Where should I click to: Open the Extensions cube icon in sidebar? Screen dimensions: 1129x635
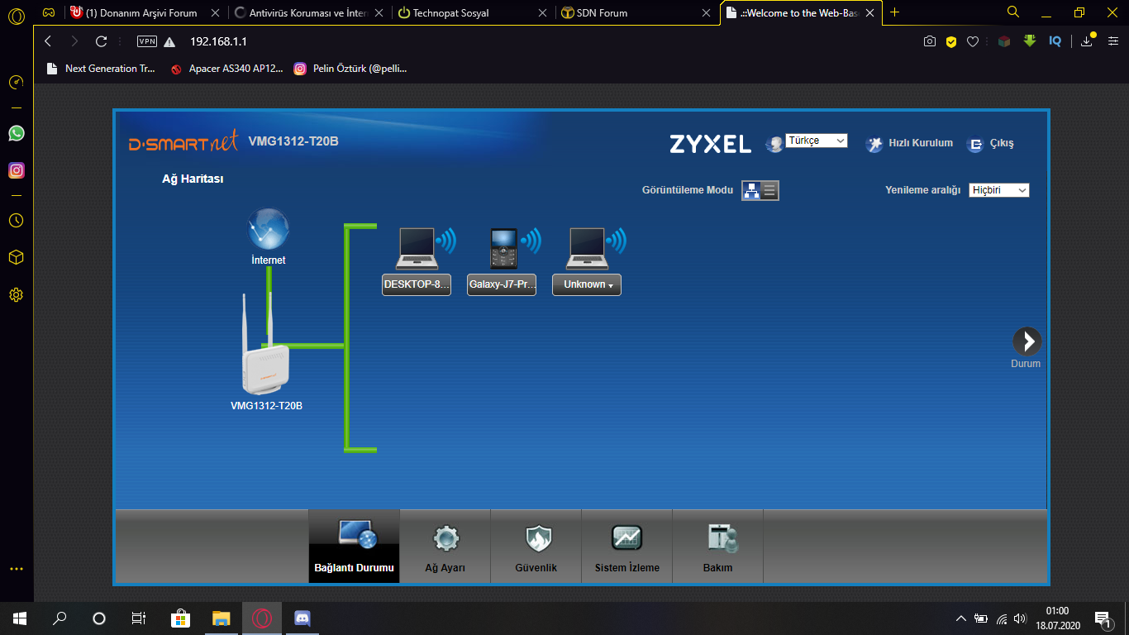17,257
